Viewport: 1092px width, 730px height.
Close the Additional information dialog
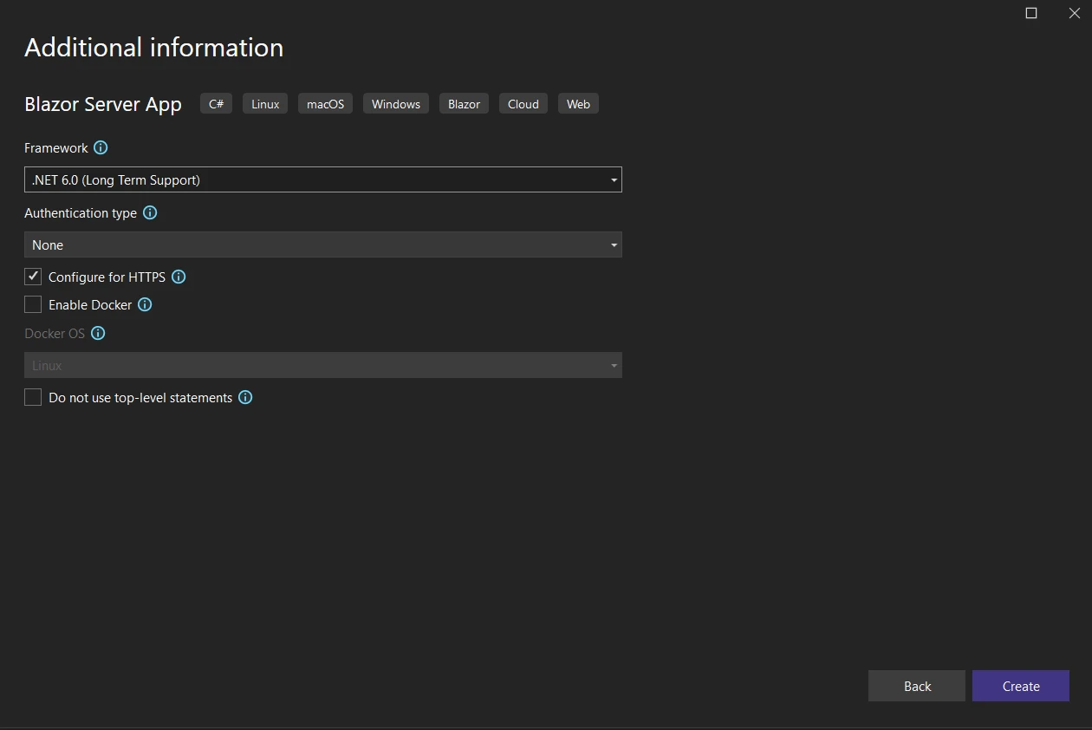[1074, 13]
